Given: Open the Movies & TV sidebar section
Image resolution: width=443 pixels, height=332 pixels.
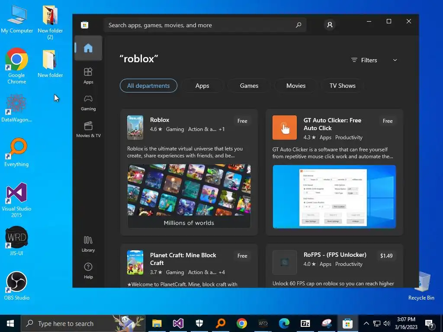Looking at the screenshot, I should (x=88, y=130).
